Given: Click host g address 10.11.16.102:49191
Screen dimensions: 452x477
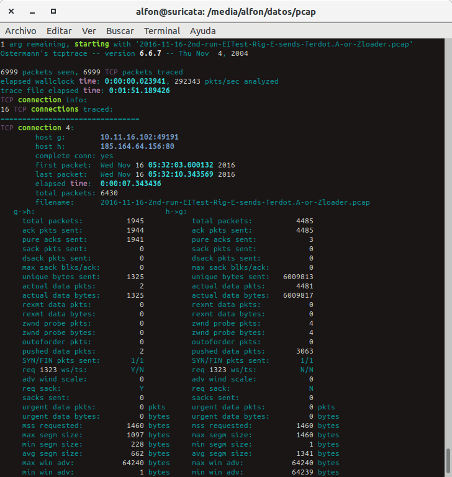Looking at the screenshot, I should click(140, 137).
